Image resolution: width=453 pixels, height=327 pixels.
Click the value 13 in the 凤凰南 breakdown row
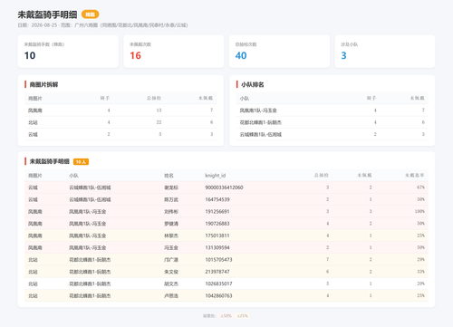(x=159, y=111)
